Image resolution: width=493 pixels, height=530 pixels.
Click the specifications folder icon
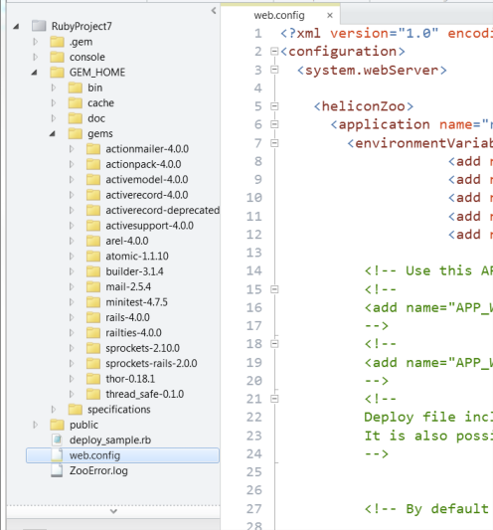75,410
